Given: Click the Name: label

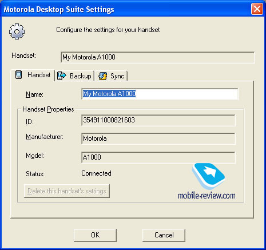Looking at the screenshot, I should [34, 94].
